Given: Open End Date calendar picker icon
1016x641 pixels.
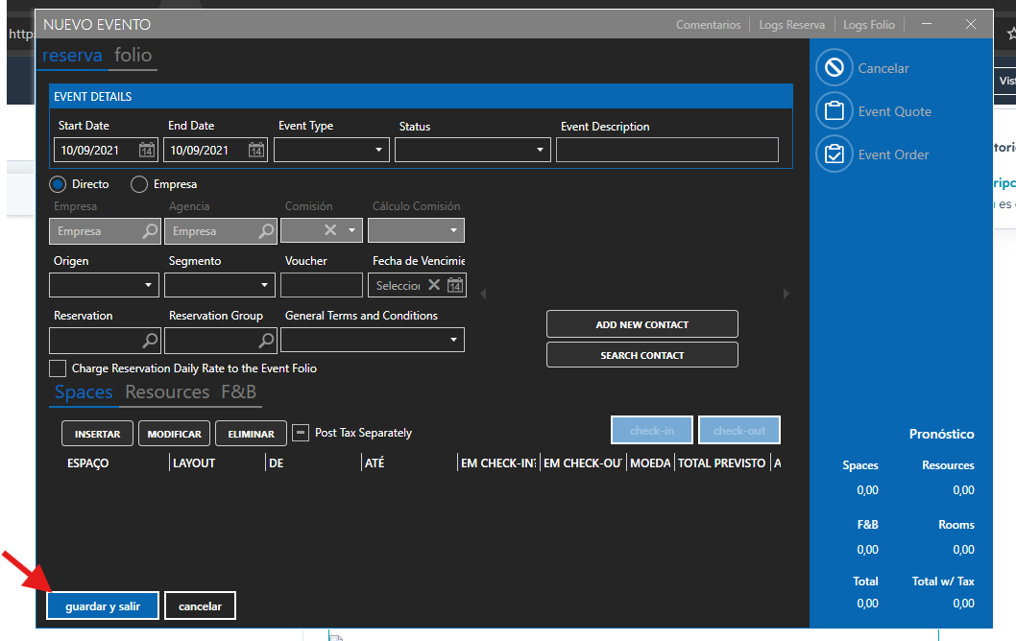Looking at the screenshot, I should point(255,150).
